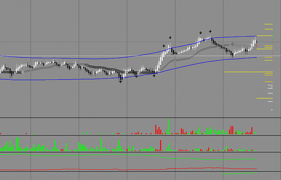Image resolution: width=281 pixels, height=180 pixels.
Task: Select the white horizontal line spanning the chart
Action: point(140,56)
